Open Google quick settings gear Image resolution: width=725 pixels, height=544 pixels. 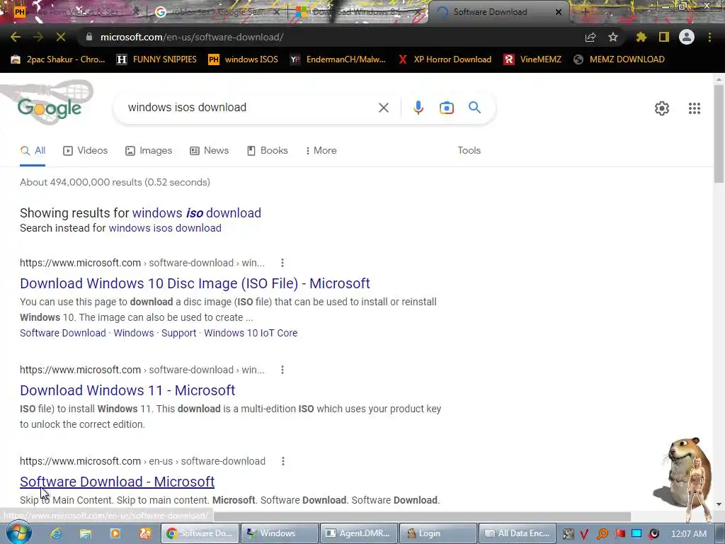pos(662,108)
